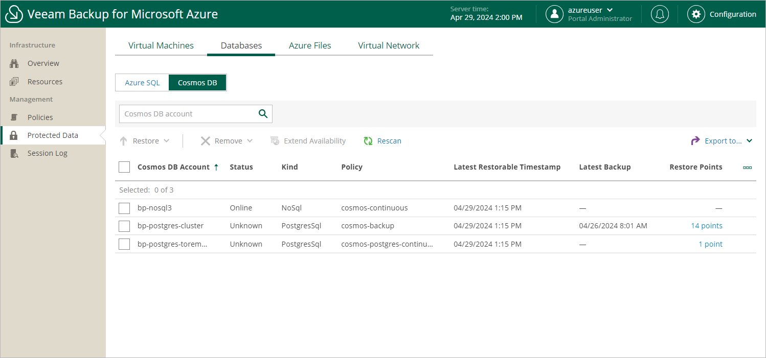Open the column chooser dots icon
Screen dimensions: 766x358
(x=748, y=168)
